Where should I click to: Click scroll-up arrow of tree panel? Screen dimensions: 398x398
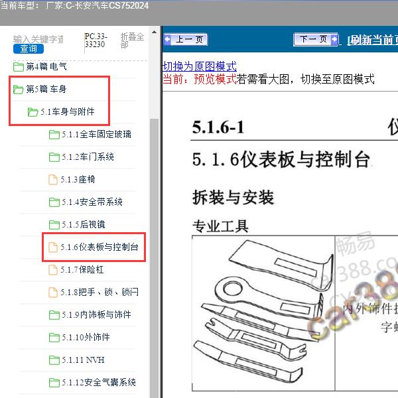pos(154,33)
